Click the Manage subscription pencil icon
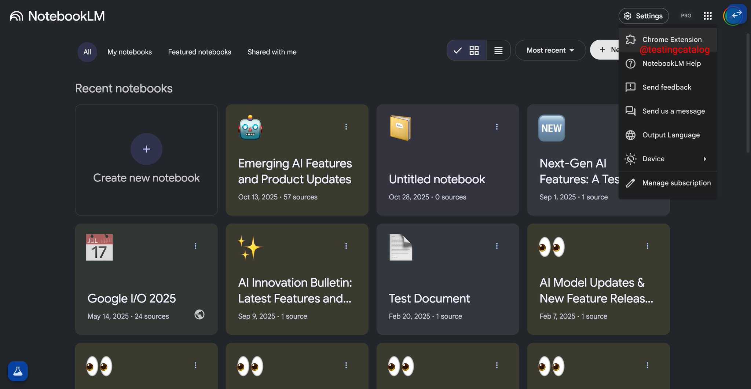 tap(630, 183)
